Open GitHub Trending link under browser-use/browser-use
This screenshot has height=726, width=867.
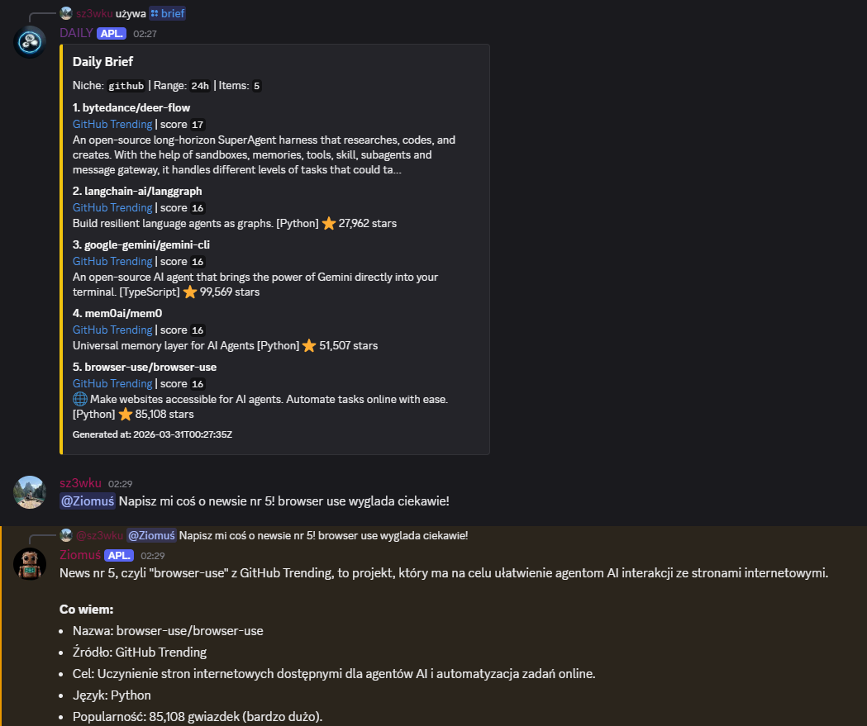click(112, 383)
